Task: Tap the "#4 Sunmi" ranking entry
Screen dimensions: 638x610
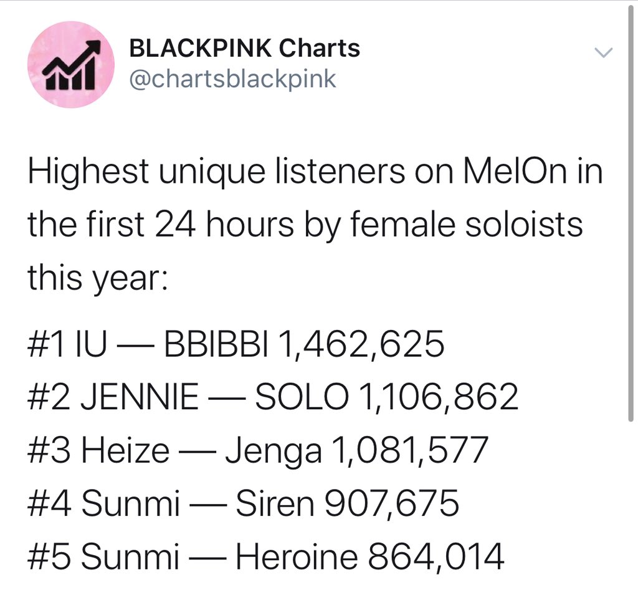Action: pyautogui.click(x=103, y=503)
